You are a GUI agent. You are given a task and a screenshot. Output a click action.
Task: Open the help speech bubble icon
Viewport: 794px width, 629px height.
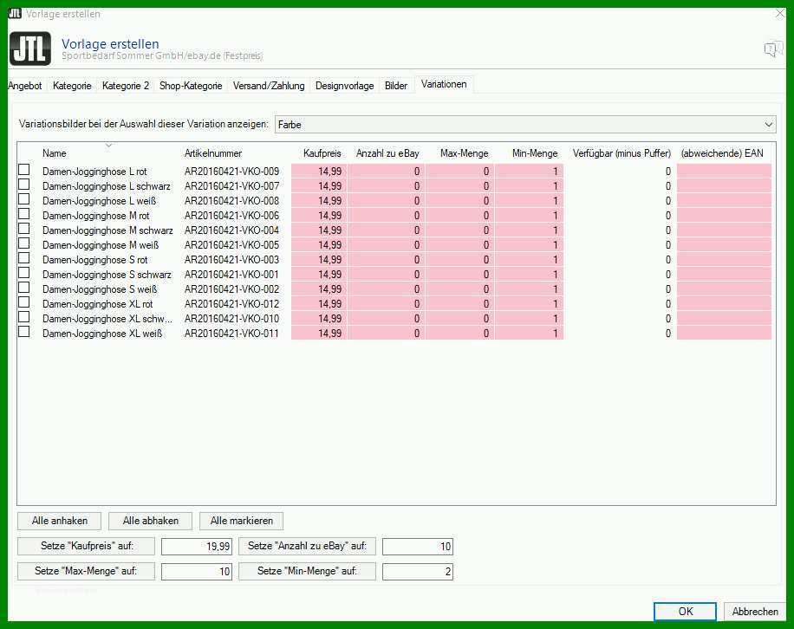(772, 49)
